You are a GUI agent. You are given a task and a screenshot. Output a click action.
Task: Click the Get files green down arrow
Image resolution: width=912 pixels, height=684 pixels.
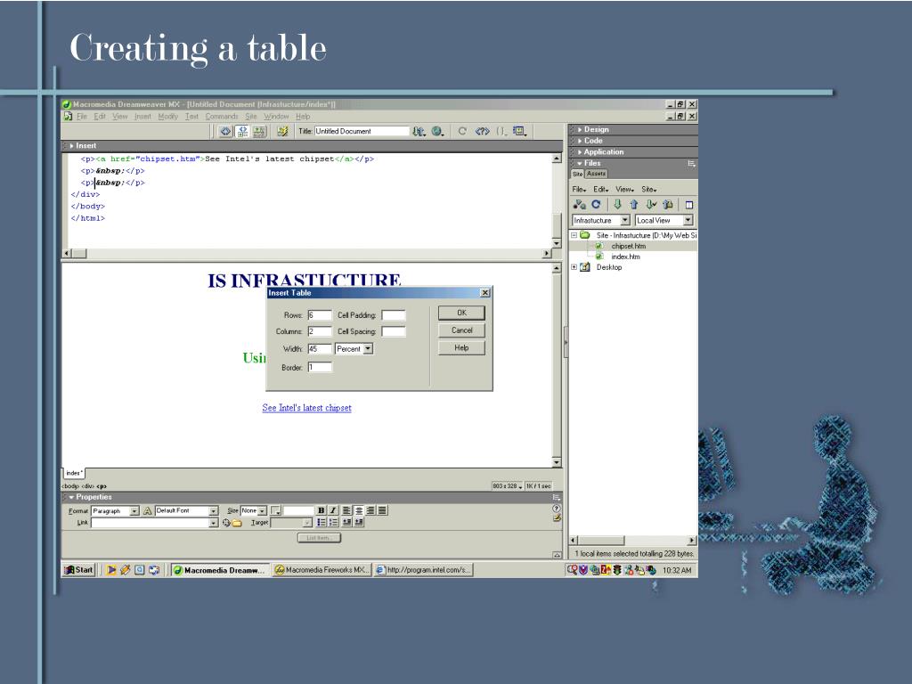click(618, 205)
